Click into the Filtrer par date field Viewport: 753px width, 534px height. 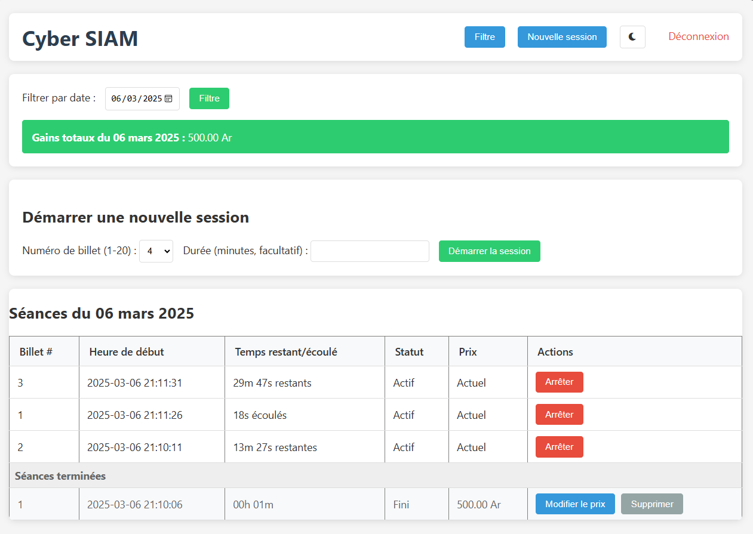pos(136,98)
